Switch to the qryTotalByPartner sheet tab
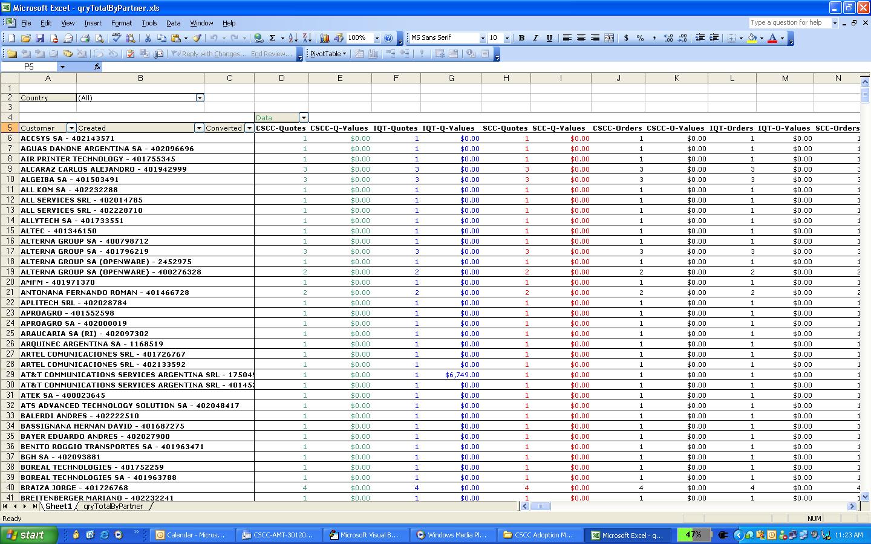The image size is (871, 544). [113, 507]
